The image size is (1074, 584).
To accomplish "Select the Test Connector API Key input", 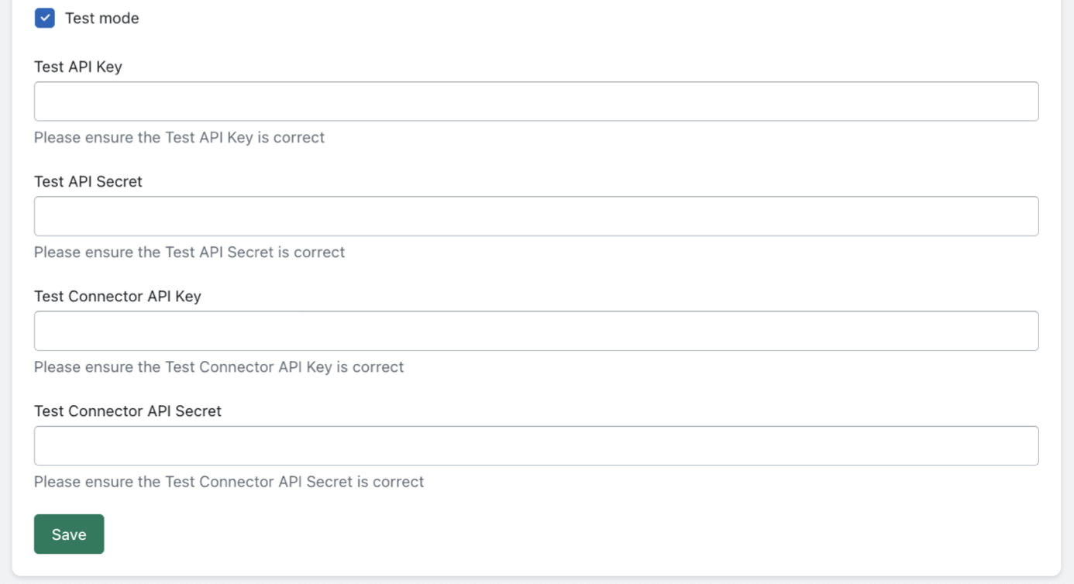I will pyautogui.click(x=535, y=331).
